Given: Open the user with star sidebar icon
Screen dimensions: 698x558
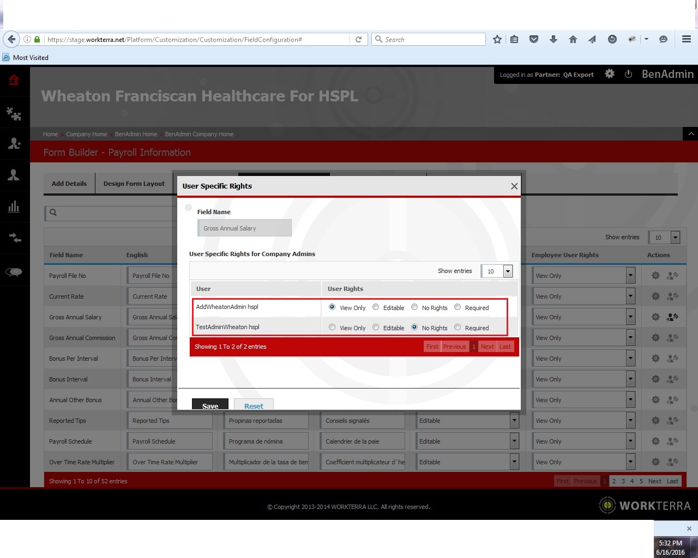Looking at the screenshot, I should [x=14, y=143].
